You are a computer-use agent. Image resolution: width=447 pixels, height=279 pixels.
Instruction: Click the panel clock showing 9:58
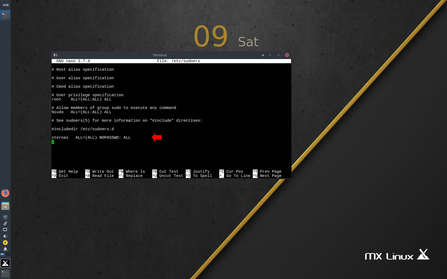click(x=6, y=5)
